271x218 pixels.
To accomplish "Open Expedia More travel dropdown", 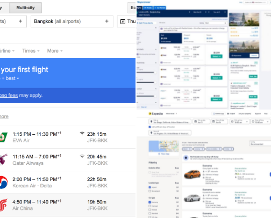I will click(172, 114).
